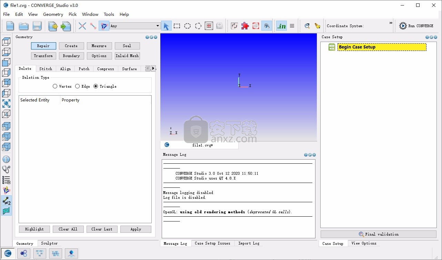Choose the rectangle selection tool
The width and height of the screenshot is (442, 260).
click(177, 26)
